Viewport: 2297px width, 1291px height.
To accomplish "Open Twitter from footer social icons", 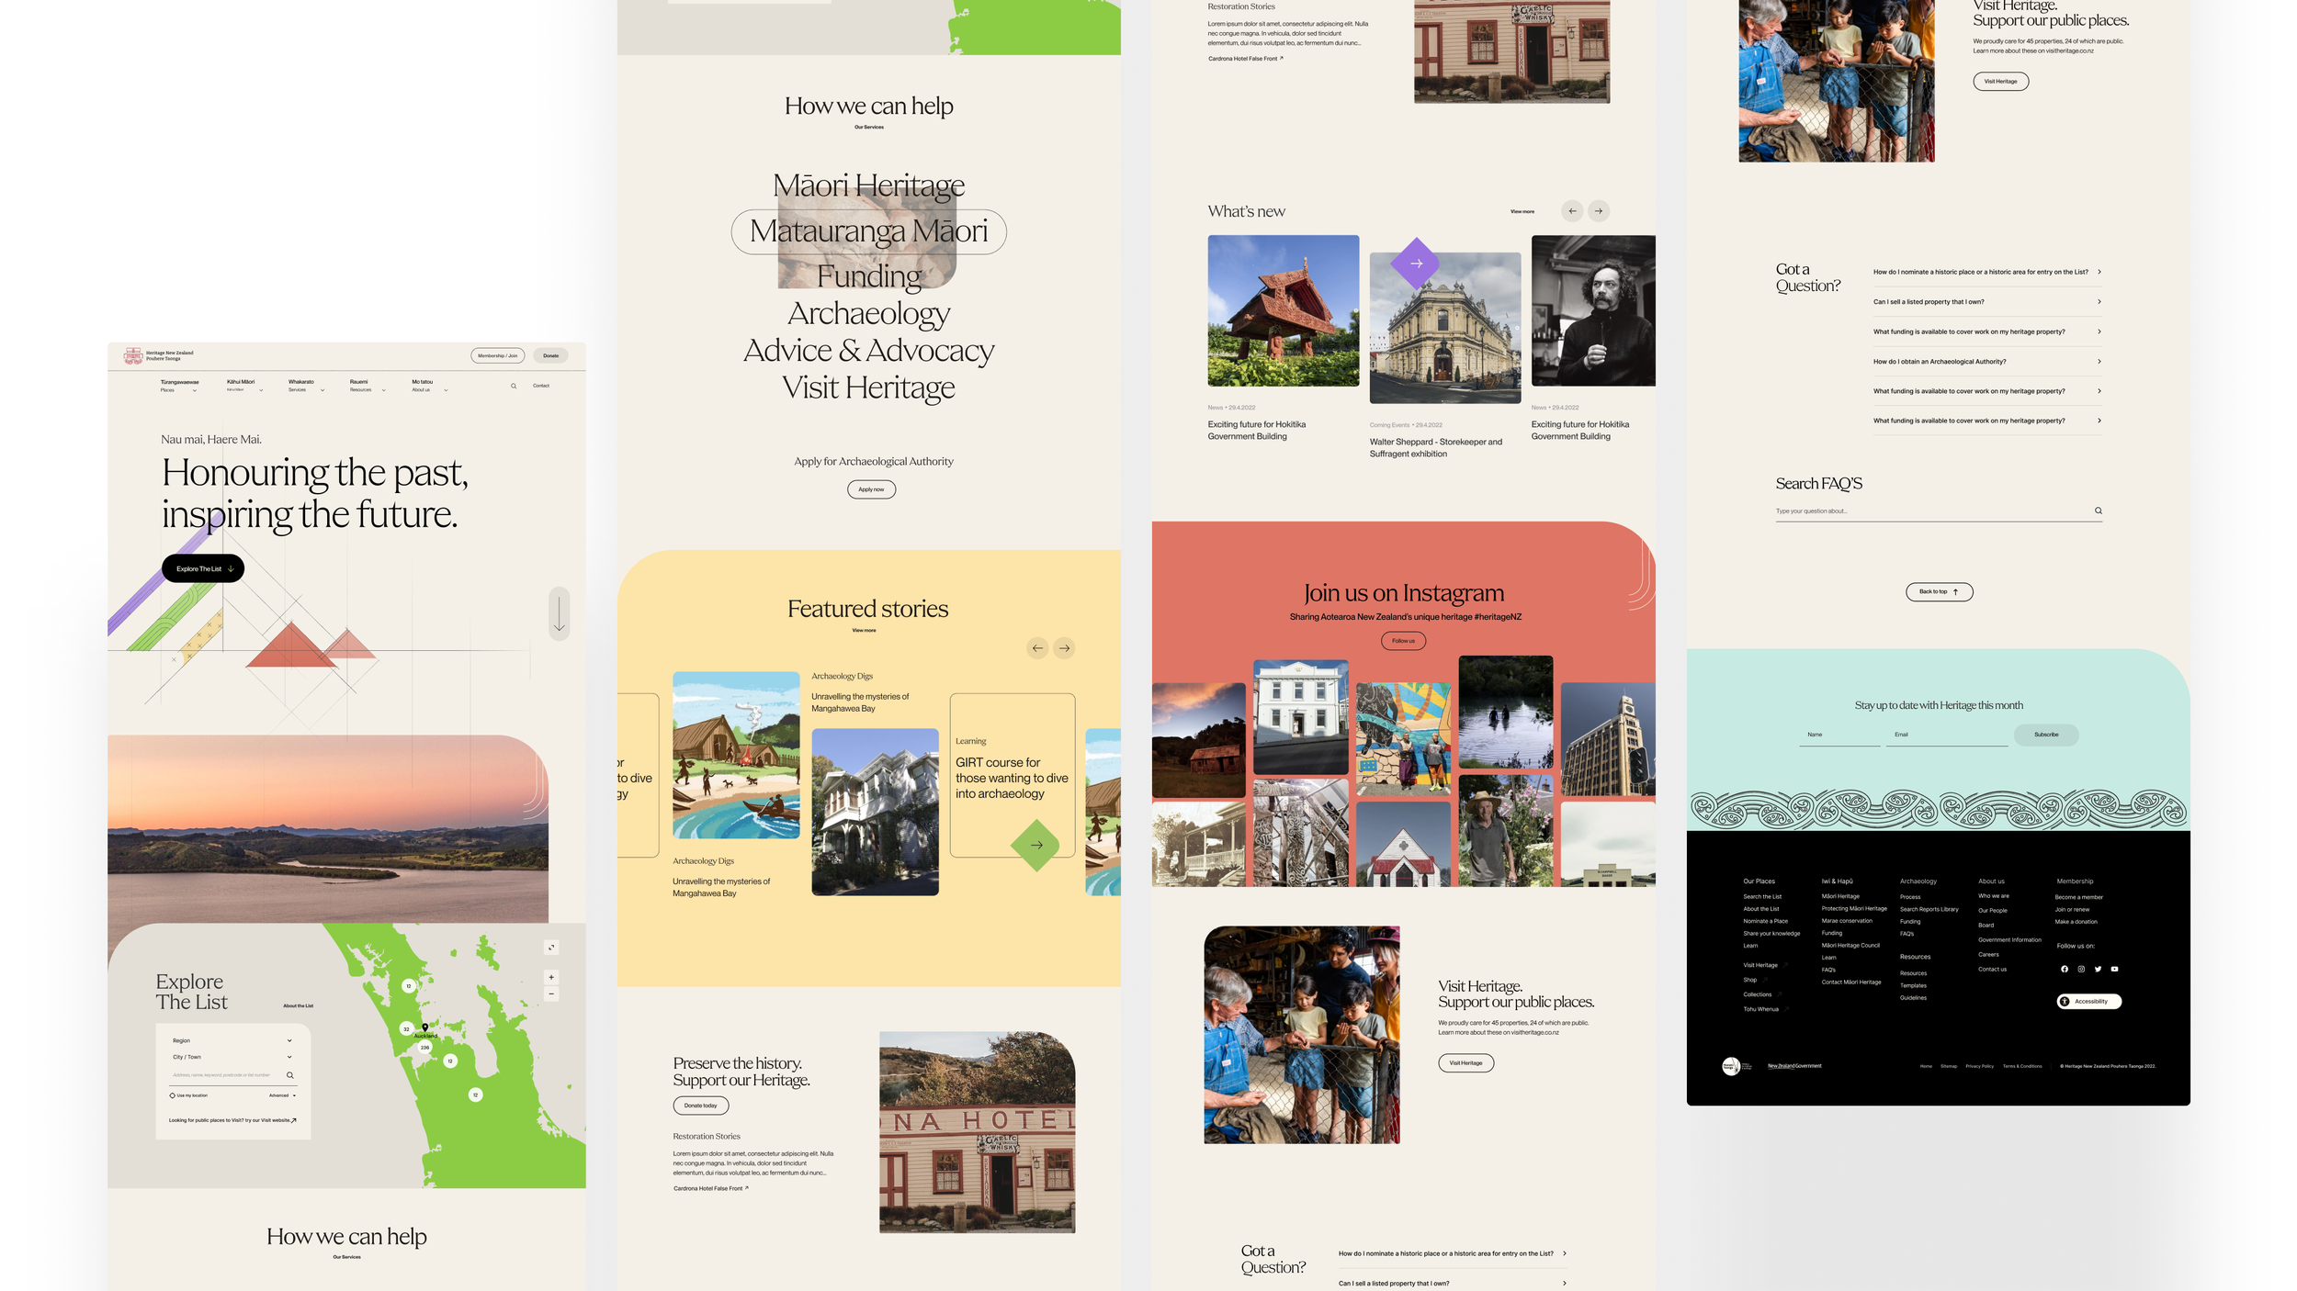I will tap(2098, 969).
